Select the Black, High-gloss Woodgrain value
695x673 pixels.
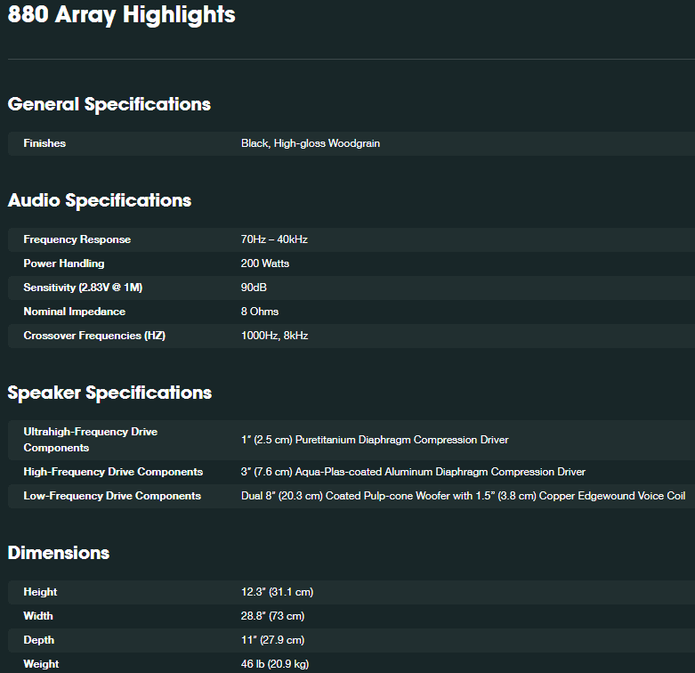[x=311, y=143]
